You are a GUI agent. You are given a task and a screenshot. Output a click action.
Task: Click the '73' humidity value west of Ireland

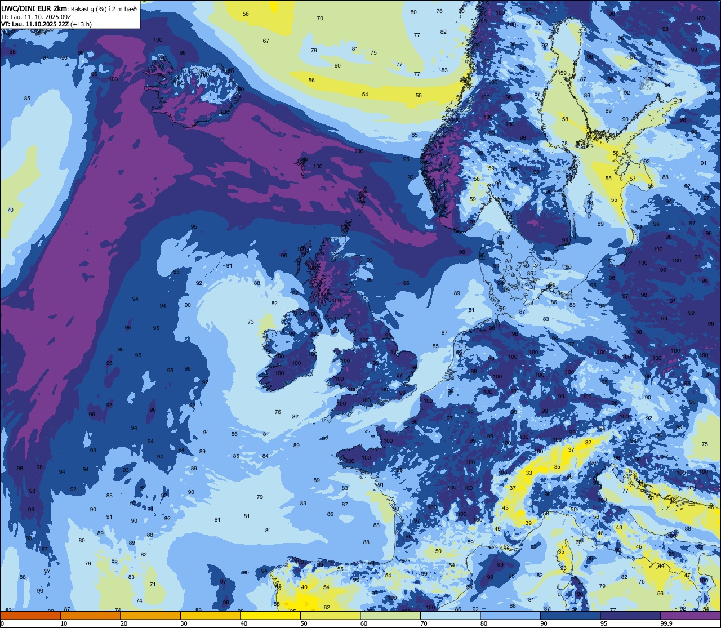point(251,322)
